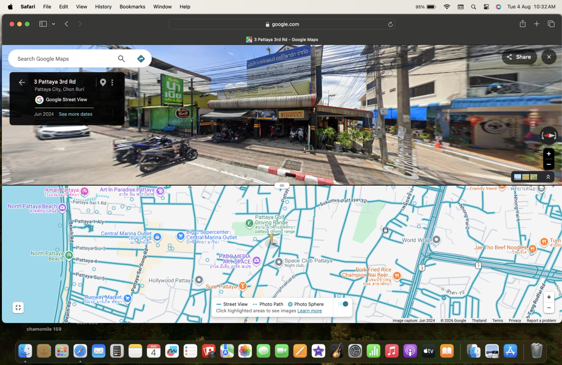Toggle the Safari sidebar button
Image resolution: width=562 pixels, height=365 pixels.
(43, 24)
